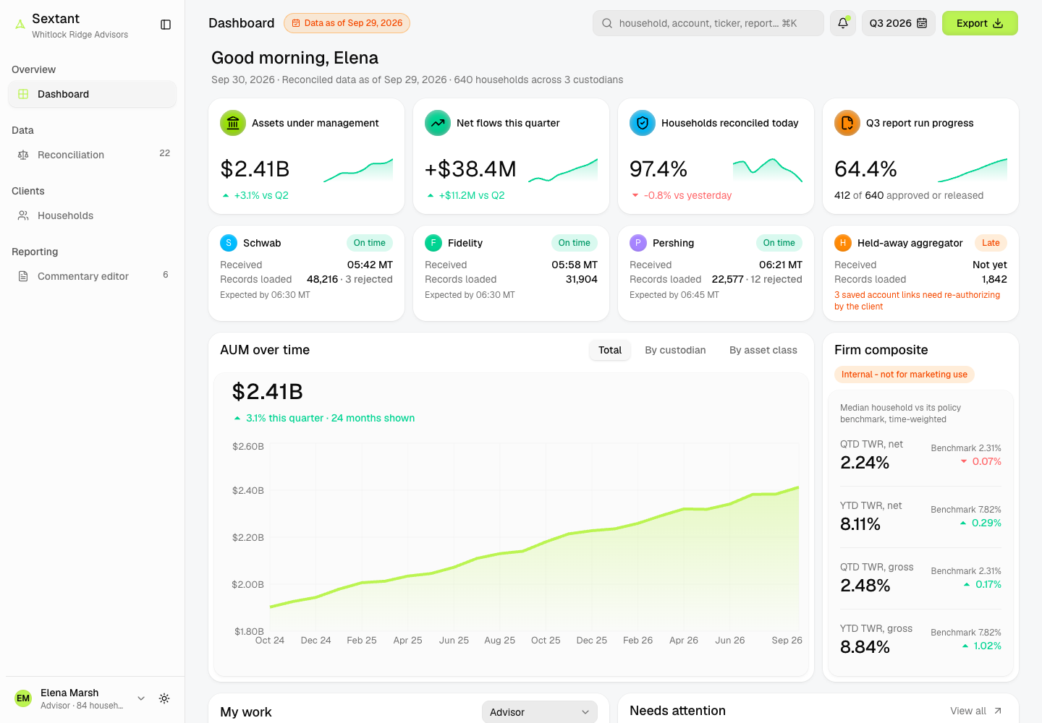Click the Dashboard grid icon in sidebar

pyautogui.click(x=23, y=94)
